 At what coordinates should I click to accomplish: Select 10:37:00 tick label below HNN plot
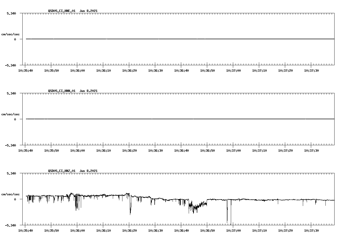233,151
